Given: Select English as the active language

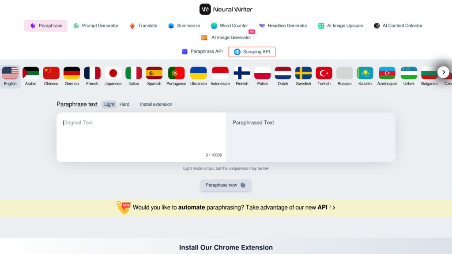Looking at the screenshot, I should 10,76.
